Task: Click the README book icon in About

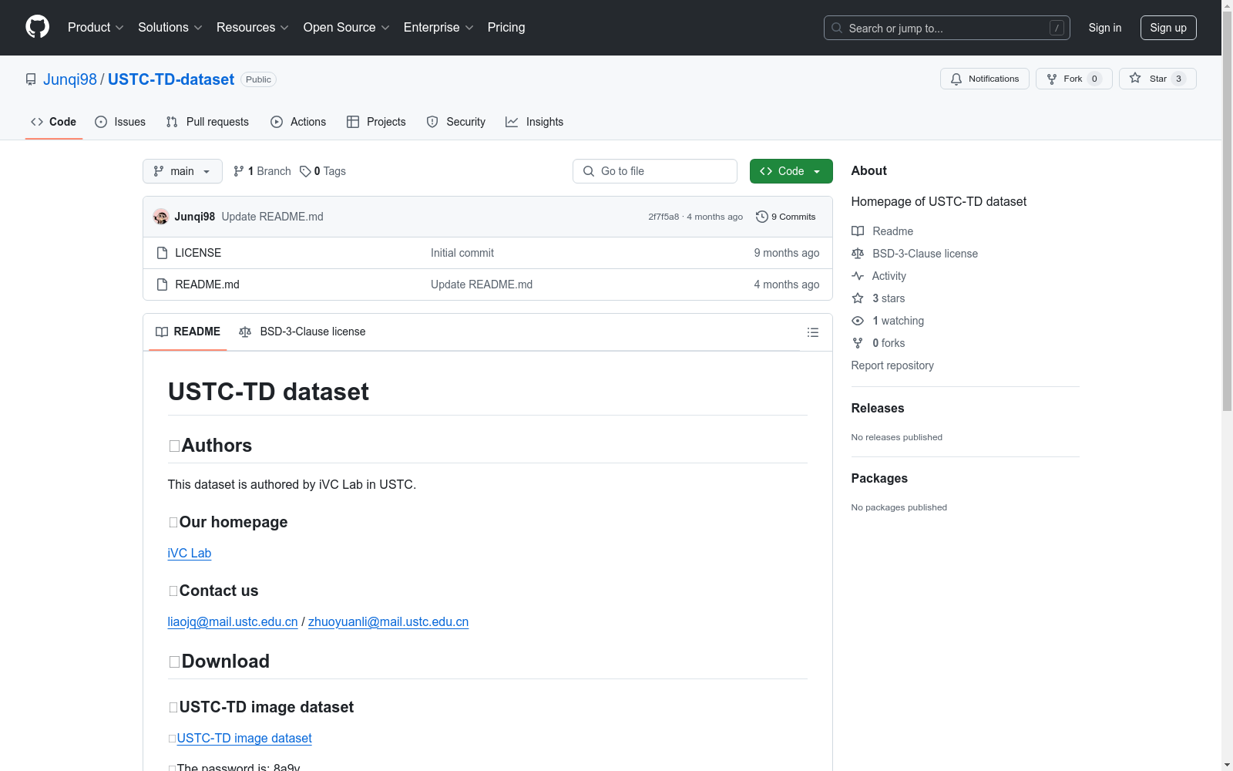Action: click(x=858, y=231)
